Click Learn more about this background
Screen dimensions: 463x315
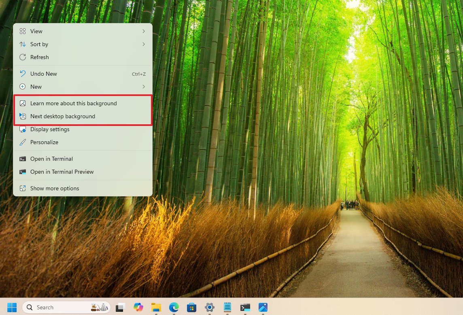coord(73,103)
